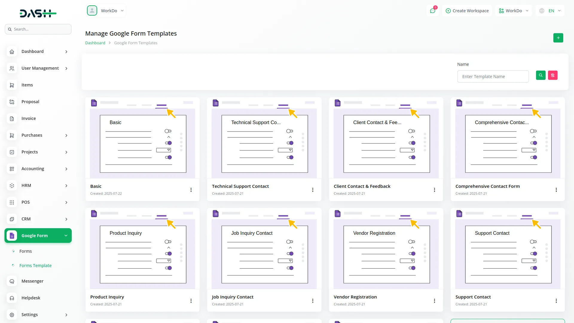Select the Invoice icon in sidebar
This screenshot has width=574, height=323.
click(12, 118)
